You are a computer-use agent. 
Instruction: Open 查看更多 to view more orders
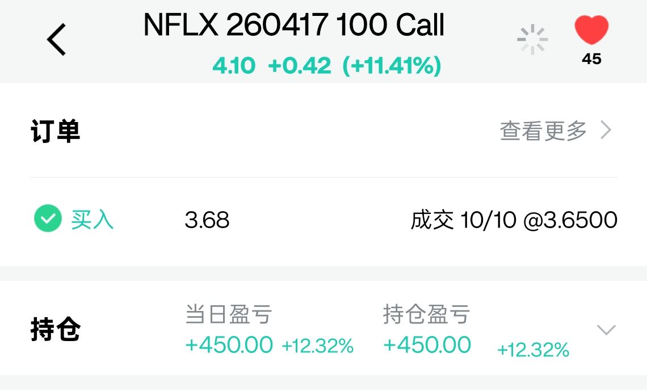[543, 131]
